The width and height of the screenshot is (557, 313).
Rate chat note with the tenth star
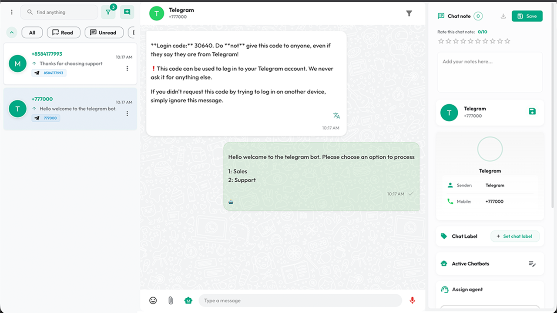pyautogui.click(x=507, y=41)
